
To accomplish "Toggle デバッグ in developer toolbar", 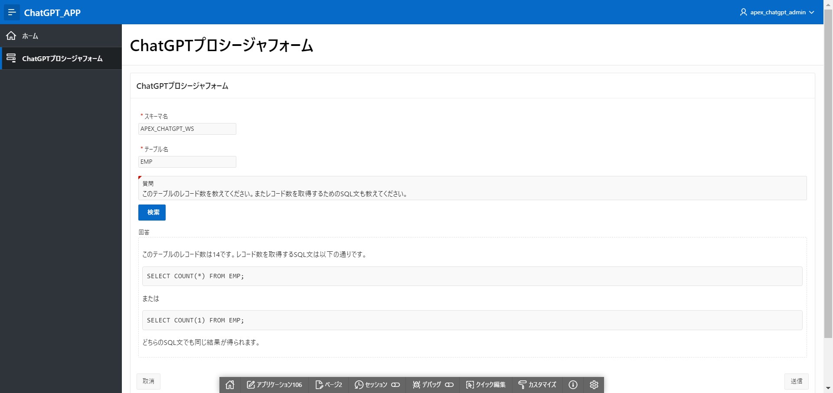I will [x=433, y=385].
